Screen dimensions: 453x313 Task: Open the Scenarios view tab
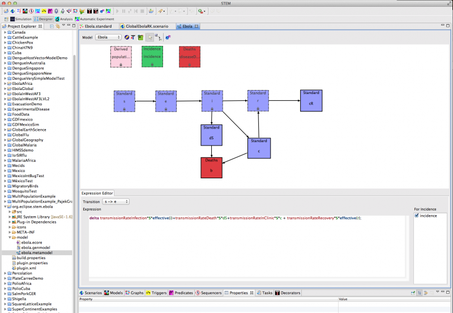[x=91, y=293]
